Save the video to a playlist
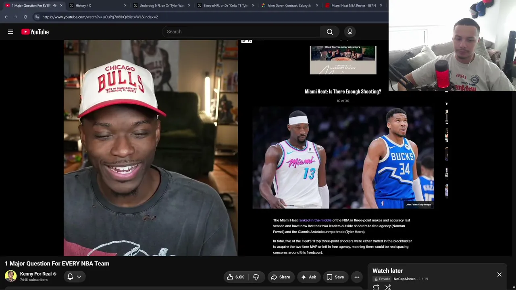Screen dimensions: 516x290 click(335, 277)
